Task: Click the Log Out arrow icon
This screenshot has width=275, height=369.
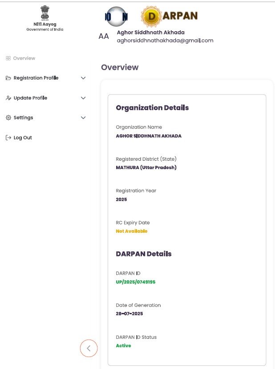Action: pyautogui.click(x=8, y=138)
